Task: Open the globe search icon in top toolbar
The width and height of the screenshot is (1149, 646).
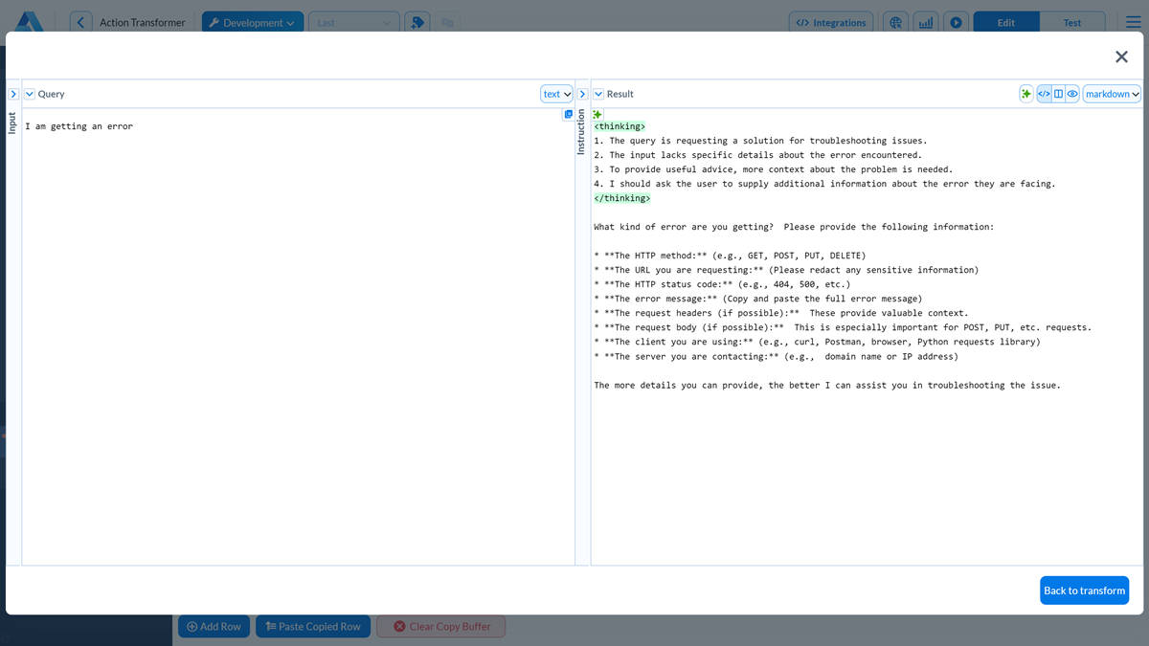Action: 894,21
